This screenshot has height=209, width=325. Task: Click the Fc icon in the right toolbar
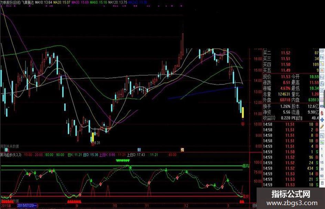(322, 57)
